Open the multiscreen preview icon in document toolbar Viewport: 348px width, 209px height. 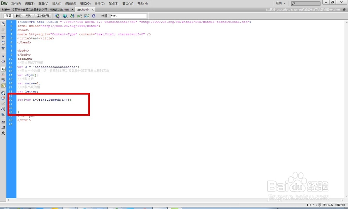click(x=57, y=16)
